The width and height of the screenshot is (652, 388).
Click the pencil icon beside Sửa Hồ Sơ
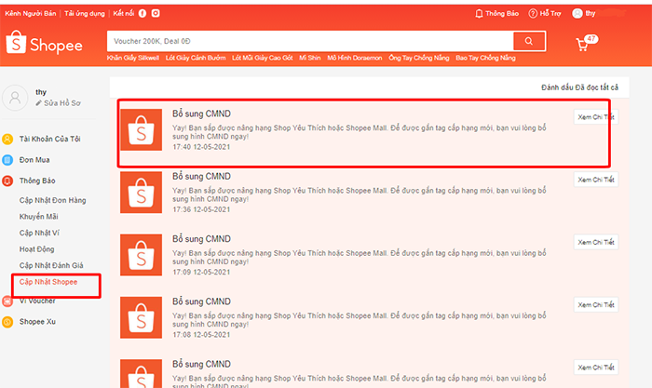point(39,103)
